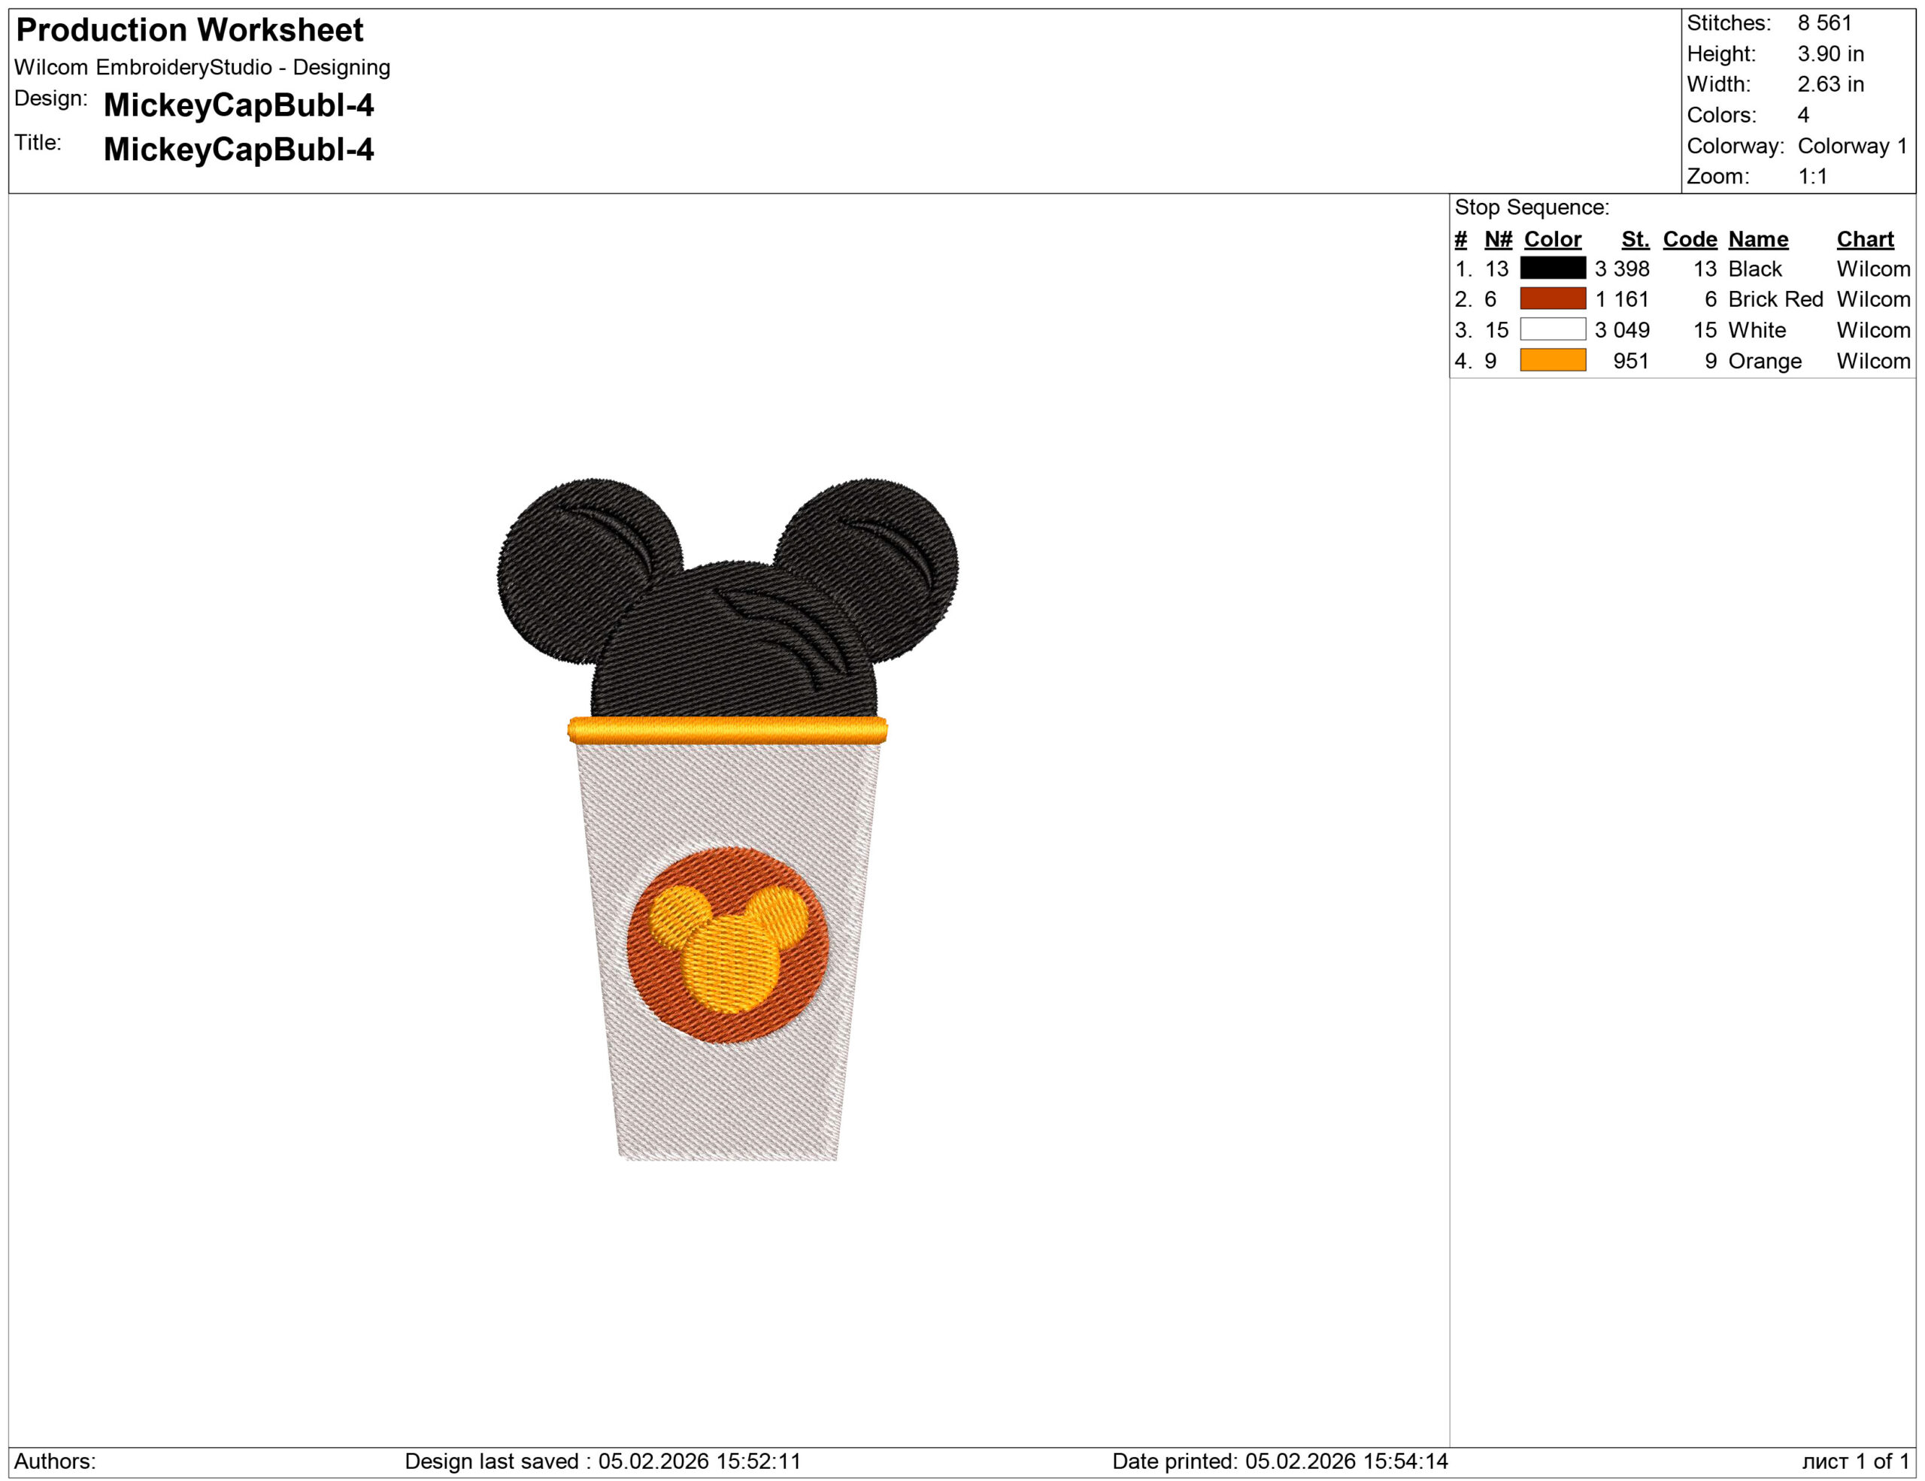Click the Colorway 1 value
Viewport: 1925px width, 1481px height.
pos(1852,145)
